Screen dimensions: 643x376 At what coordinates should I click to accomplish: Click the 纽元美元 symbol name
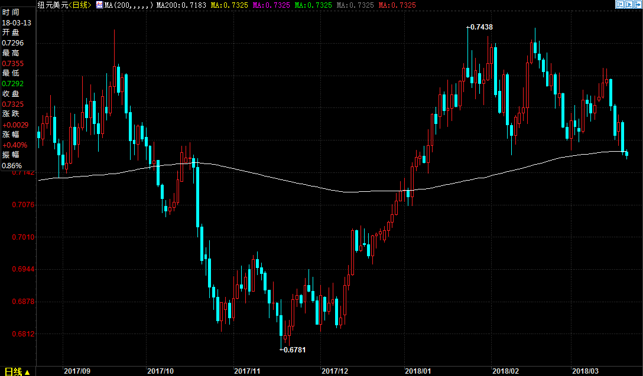pos(53,5)
